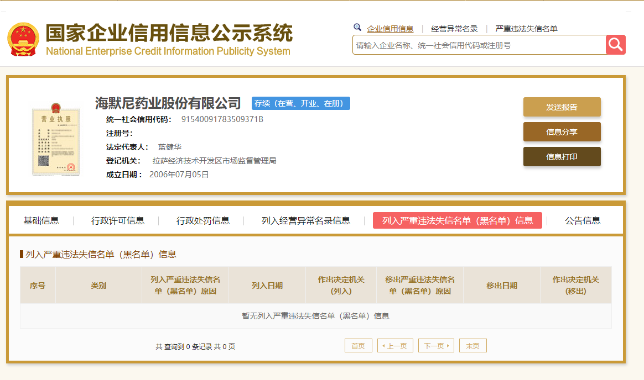This screenshot has width=644, height=380.
Task: Click the 'National Enterprise Credit Information Publicity System' subtitle
Action: pyautogui.click(x=168, y=51)
